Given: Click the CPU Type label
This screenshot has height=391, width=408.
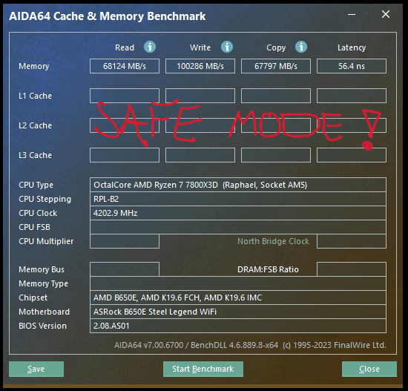Looking at the screenshot, I should (36, 185).
